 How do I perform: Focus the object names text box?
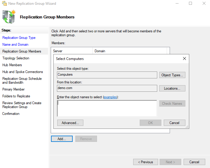(107, 108)
